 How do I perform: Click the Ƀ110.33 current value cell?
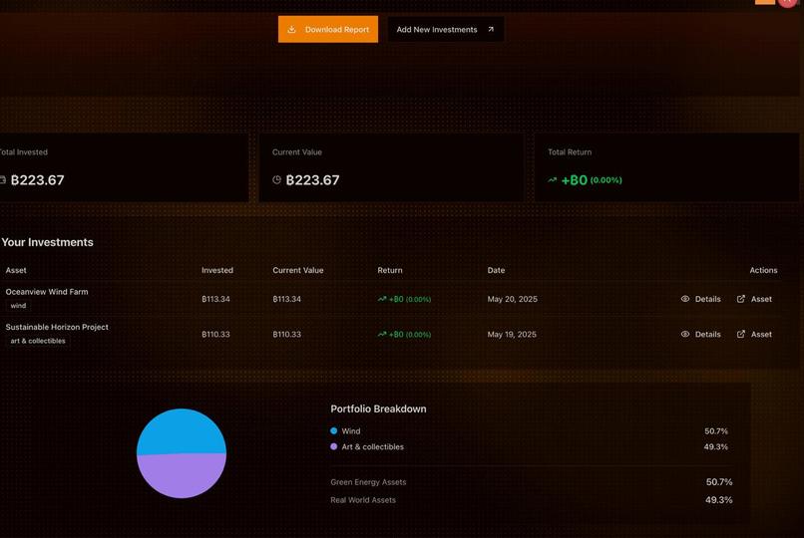286,335
